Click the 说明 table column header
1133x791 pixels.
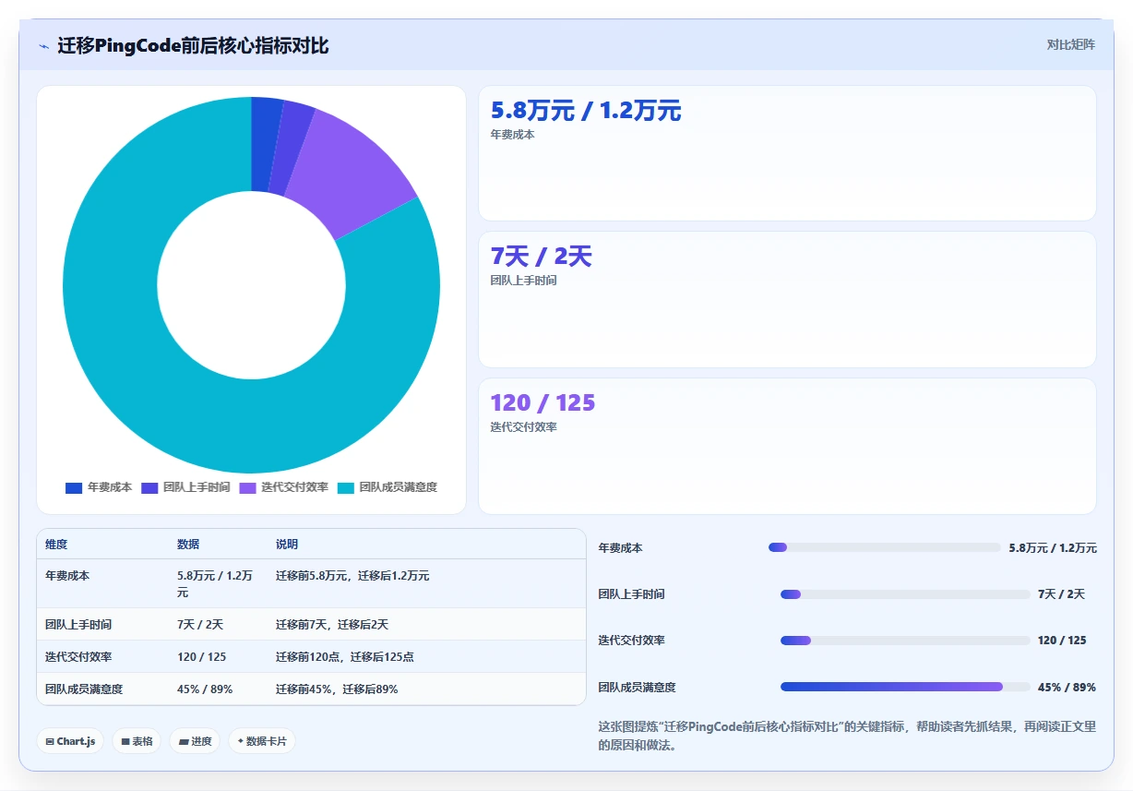coord(287,545)
